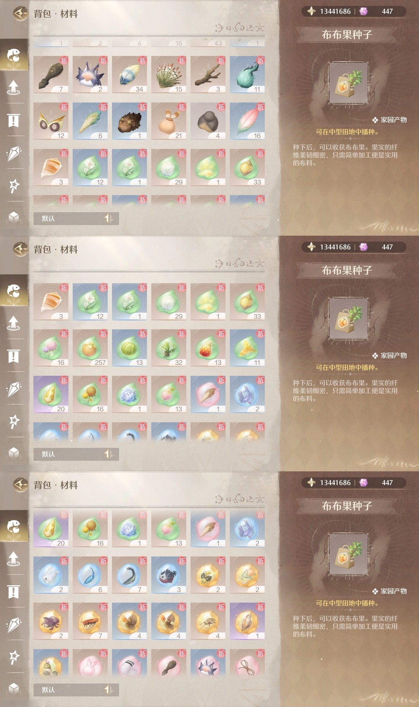Open the 默认 sort selector in lowest panel
419x707 pixels.
[76, 690]
